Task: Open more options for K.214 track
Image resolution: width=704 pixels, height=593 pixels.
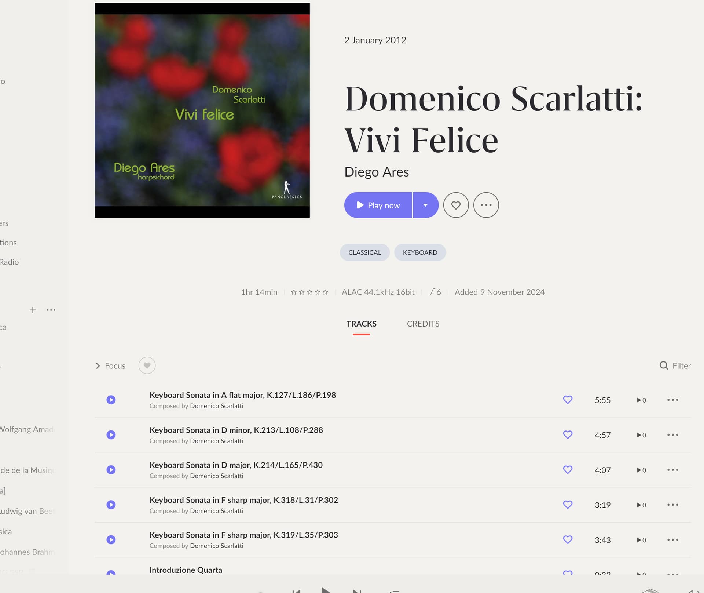Action: pyautogui.click(x=672, y=470)
